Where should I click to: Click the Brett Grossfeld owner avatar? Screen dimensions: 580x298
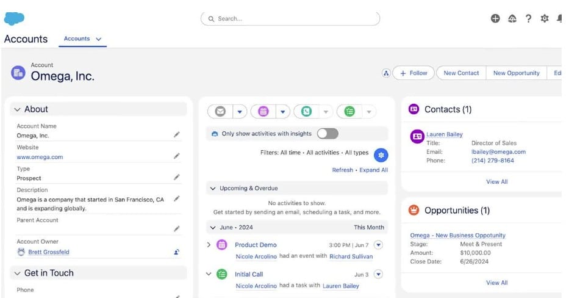pyautogui.click(x=21, y=252)
